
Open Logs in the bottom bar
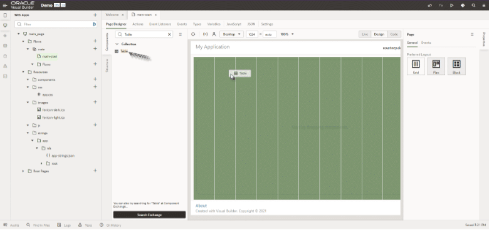(64, 225)
